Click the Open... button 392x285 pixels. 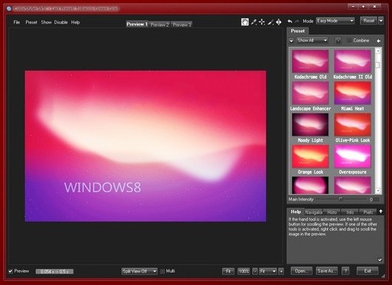[302, 270]
